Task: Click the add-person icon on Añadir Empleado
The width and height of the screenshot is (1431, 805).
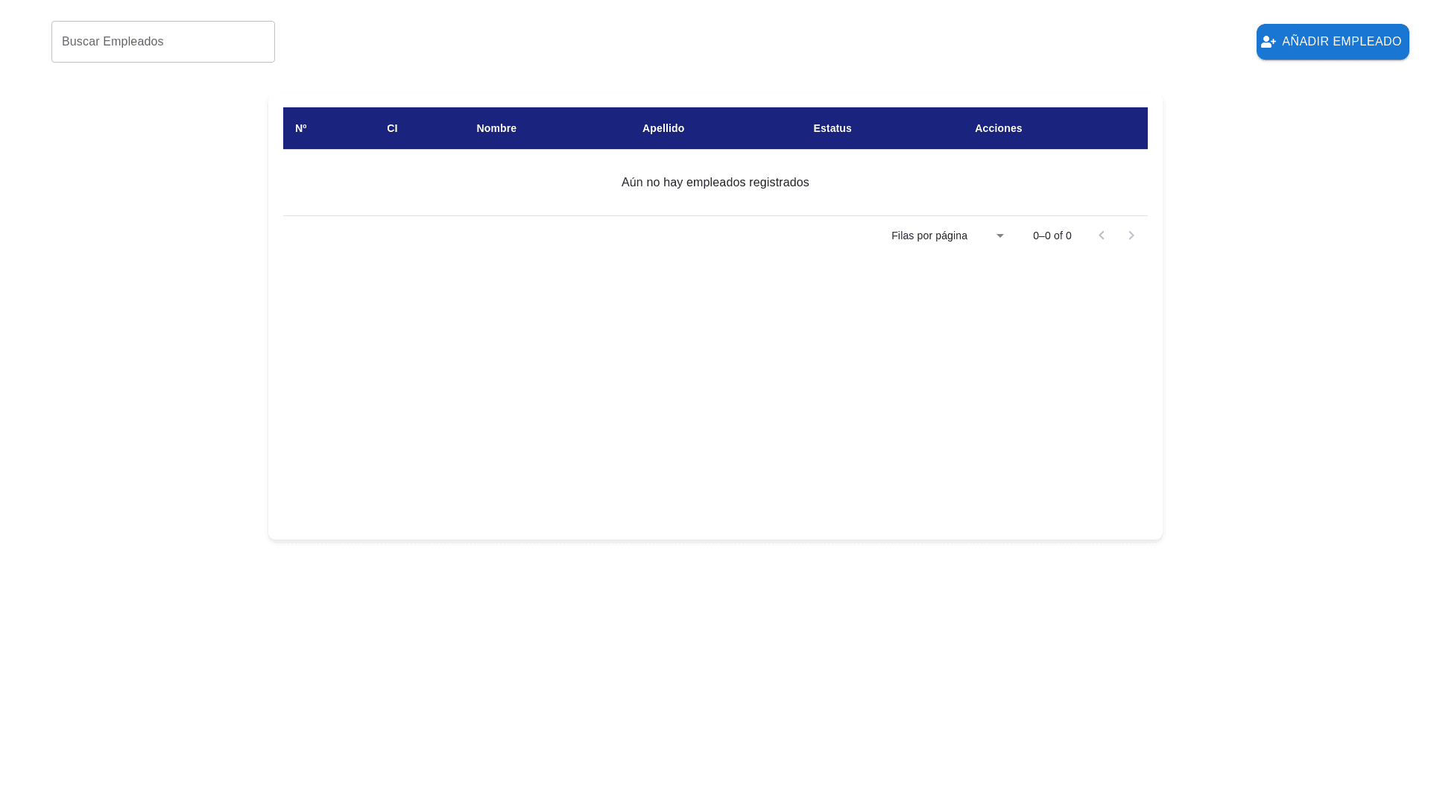Action: pos(1268,42)
